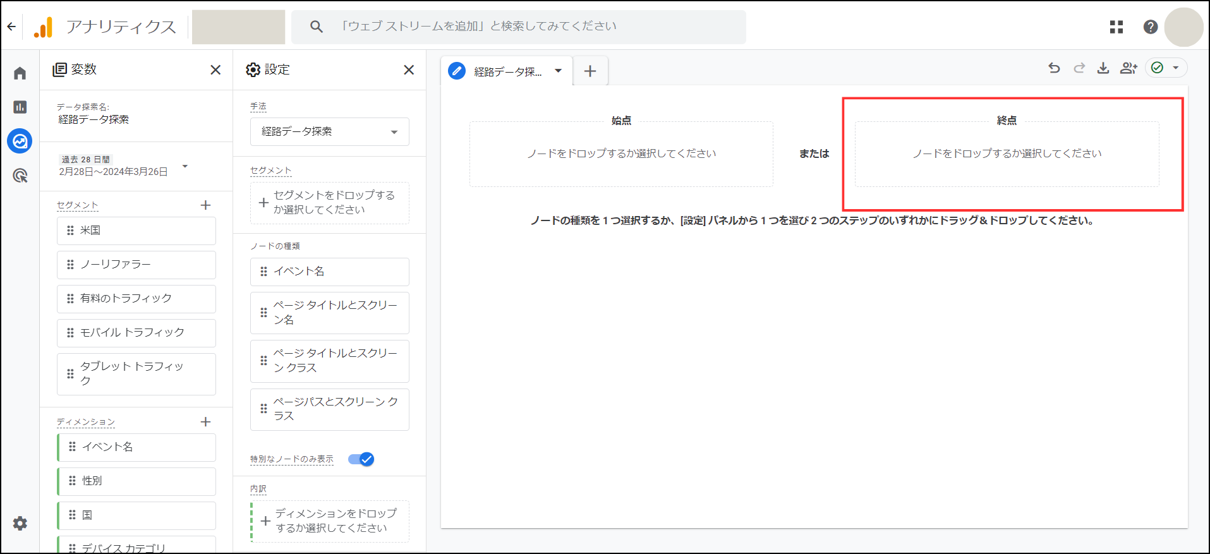Image resolution: width=1210 pixels, height=554 pixels.
Task: Open the tab's dropdown arrow
Action: tap(559, 71)
